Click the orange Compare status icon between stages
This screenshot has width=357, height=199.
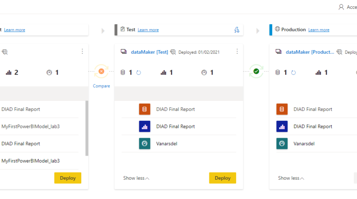click(x=101, y=72)
